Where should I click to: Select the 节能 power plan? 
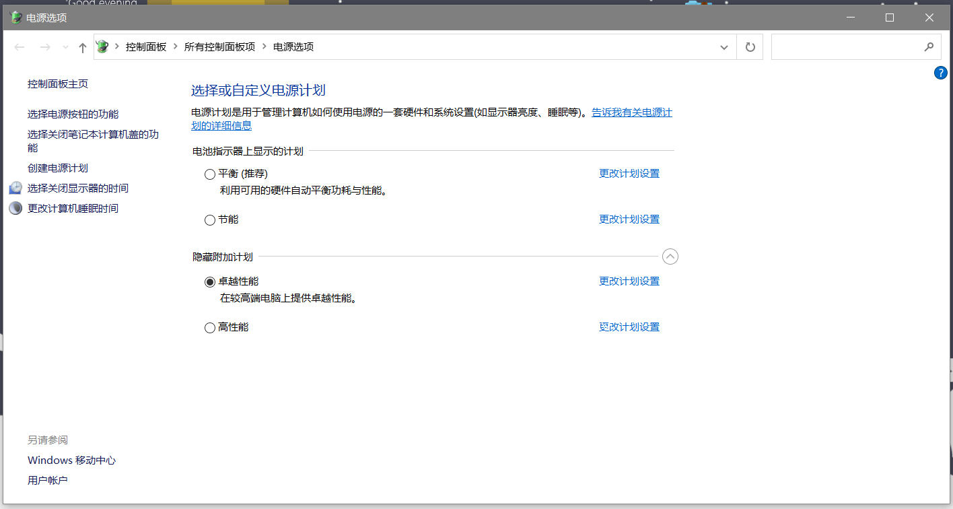click(210, 220)
